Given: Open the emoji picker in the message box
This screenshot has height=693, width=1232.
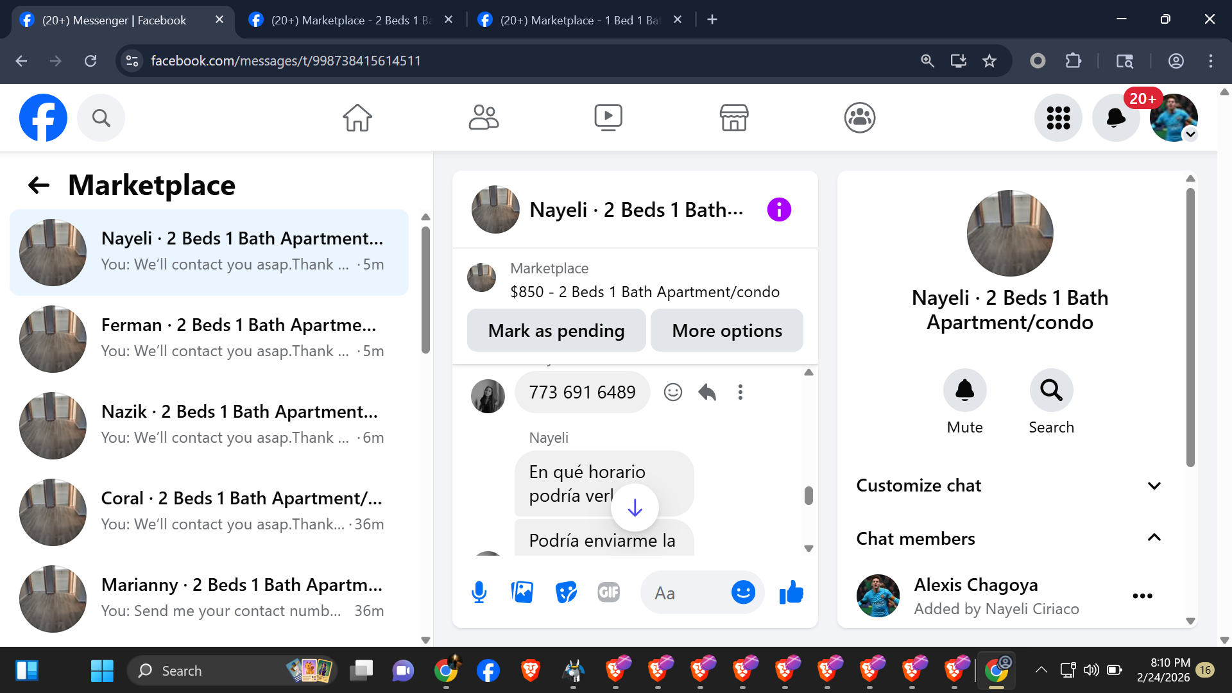Looking at the screenshot, I should 743,592.
